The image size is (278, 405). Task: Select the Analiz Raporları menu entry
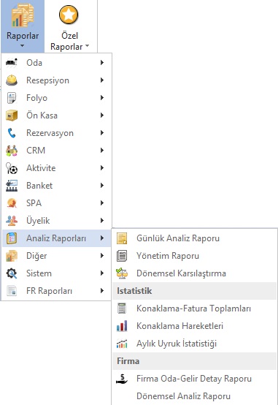coord(57,238)
